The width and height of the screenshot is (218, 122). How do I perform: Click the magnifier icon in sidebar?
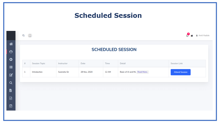[x=11, y=83]
